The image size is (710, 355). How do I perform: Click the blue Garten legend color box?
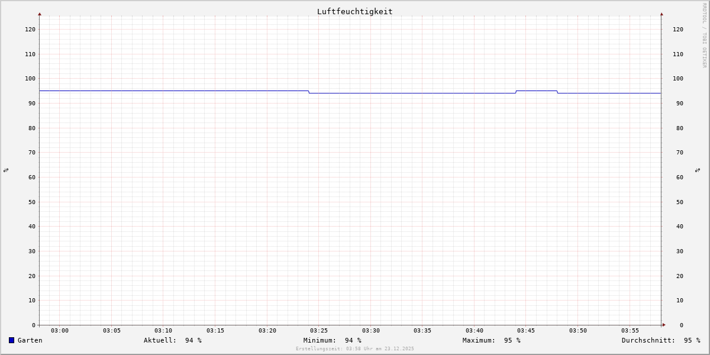11,340
